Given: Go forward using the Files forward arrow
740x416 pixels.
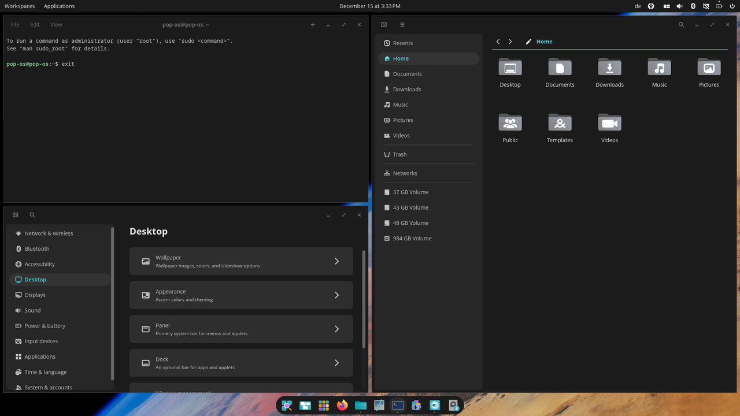Looking at the screenshot, I should [510, 42].
